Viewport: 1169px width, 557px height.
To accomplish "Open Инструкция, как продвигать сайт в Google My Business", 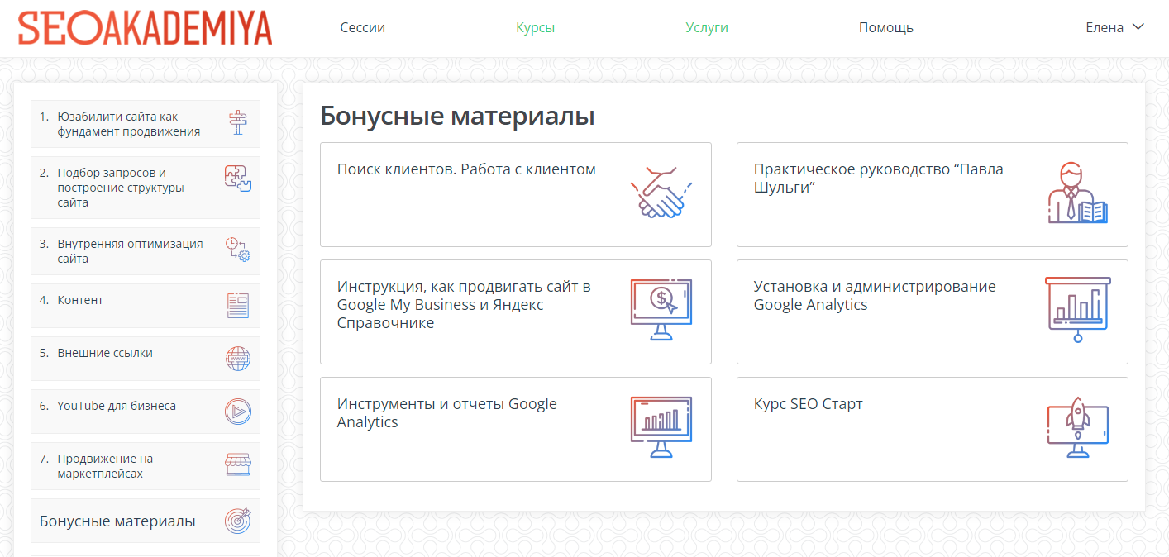I will [x=516, y=312].
